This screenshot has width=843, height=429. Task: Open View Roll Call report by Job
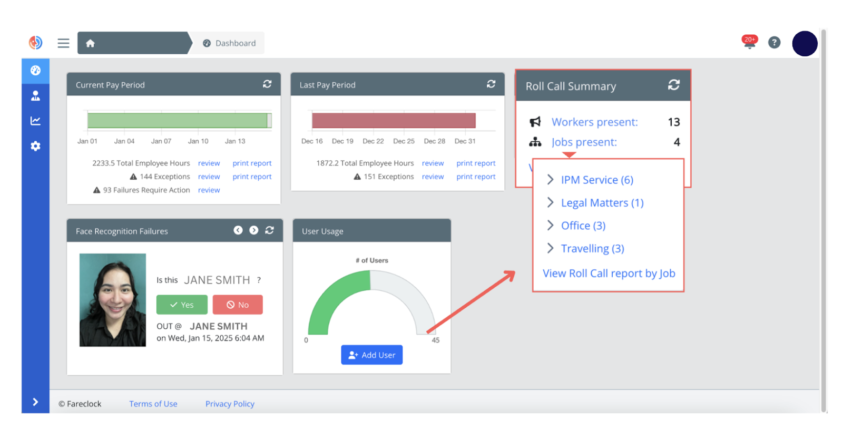click(609, 274)
